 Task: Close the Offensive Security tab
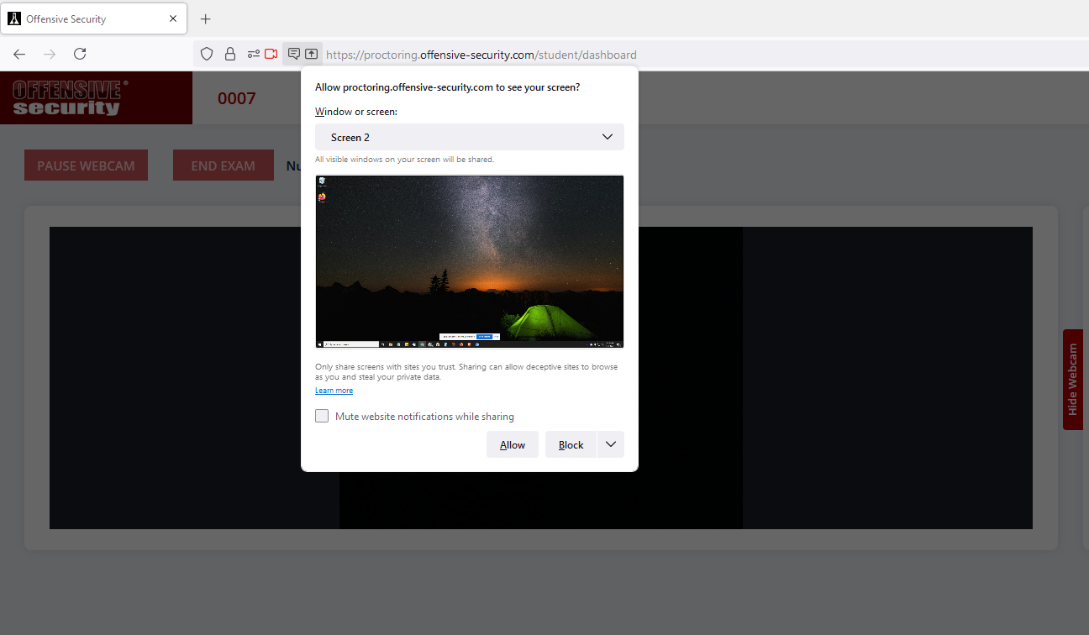[x=173, y=18]
